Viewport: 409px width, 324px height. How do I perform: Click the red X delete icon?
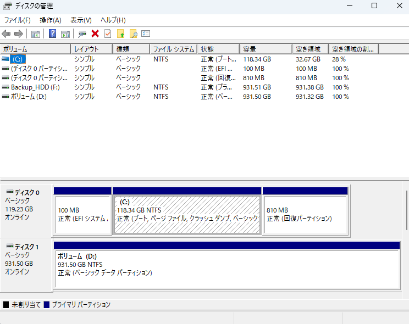[95, 34]
